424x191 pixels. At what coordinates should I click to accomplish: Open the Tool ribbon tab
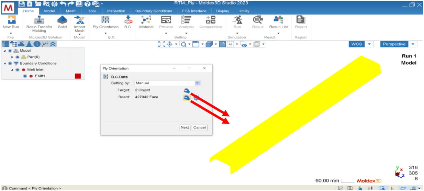[x=92, y=11]
